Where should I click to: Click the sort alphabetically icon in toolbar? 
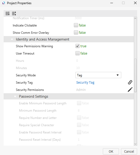point(8,14)
